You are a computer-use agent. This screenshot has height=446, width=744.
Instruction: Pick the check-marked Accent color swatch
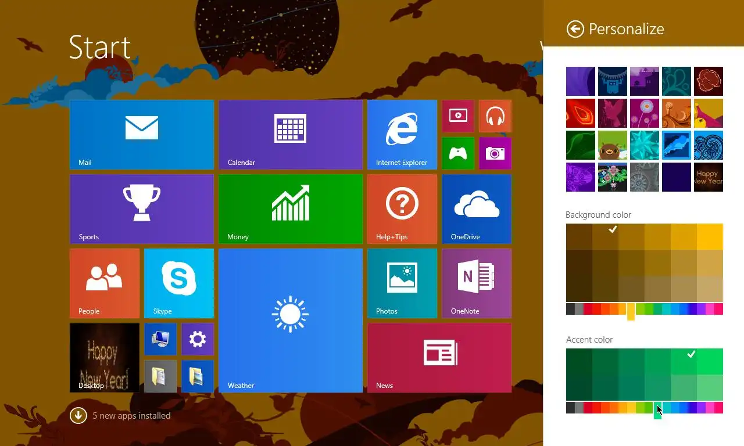[x=684, y=361]
